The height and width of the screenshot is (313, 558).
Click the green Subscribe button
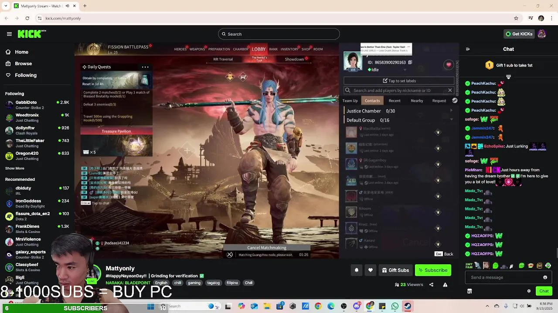click(x=433, y=270)
